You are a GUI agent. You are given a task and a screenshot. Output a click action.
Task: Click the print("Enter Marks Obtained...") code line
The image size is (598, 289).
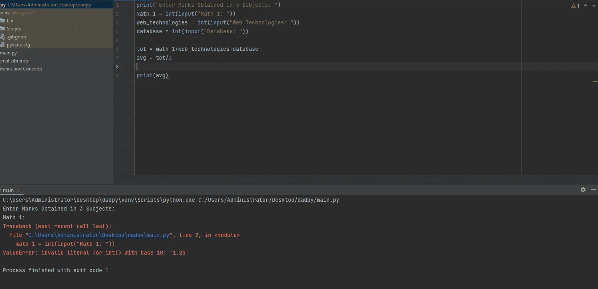209,5
